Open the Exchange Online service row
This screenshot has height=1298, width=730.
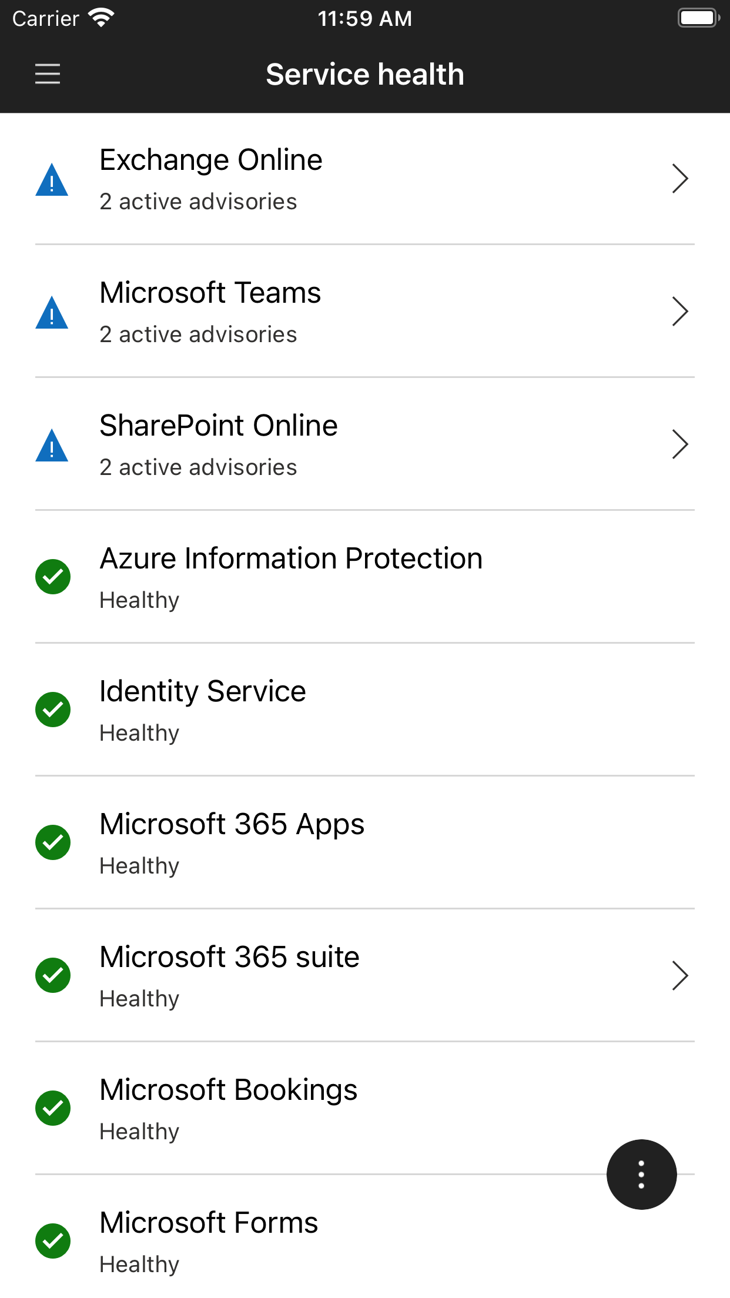pyautogui.click(x=365, y=179)
